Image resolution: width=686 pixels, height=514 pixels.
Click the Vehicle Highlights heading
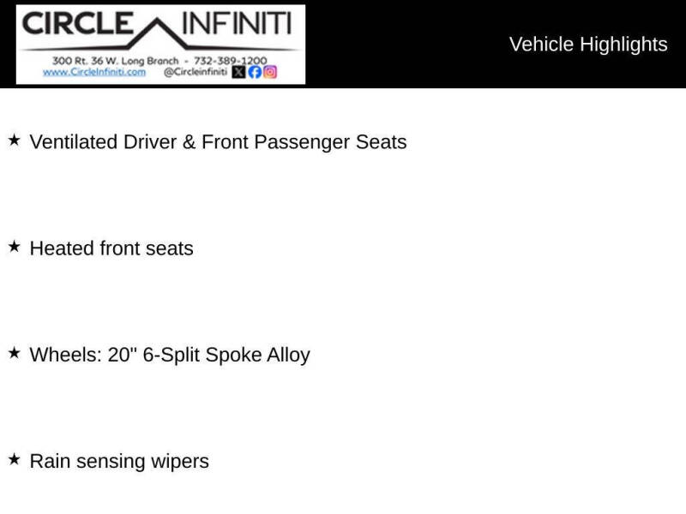(588, 45)
